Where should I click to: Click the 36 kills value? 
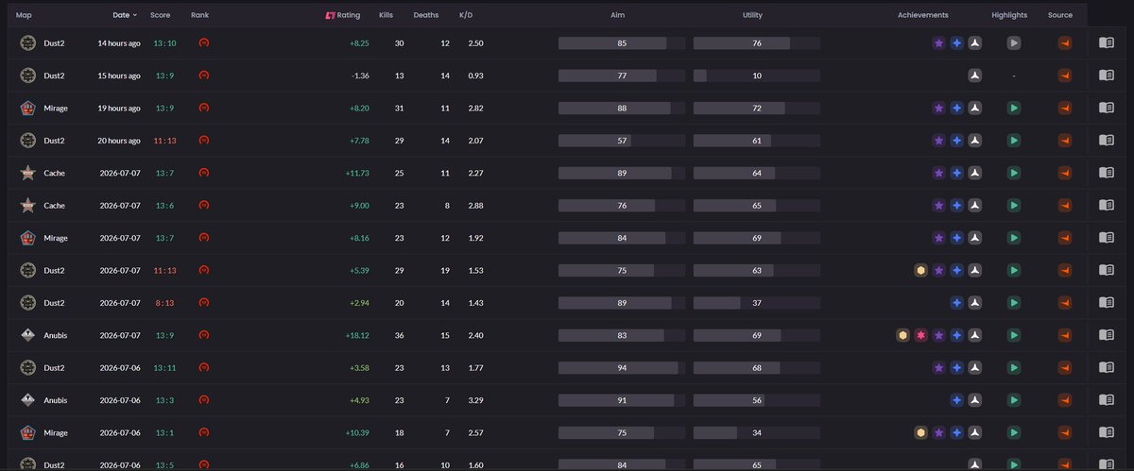(399, 335)
